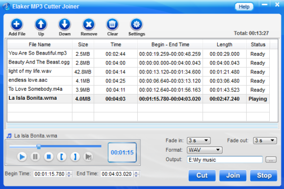Click the play selection icon
284x189 pixels.
(88, 156)
